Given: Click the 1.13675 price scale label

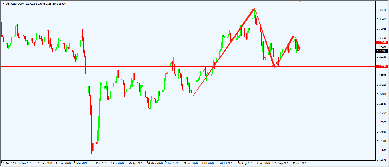Looking at the screenshot, I should coord(381,160).
